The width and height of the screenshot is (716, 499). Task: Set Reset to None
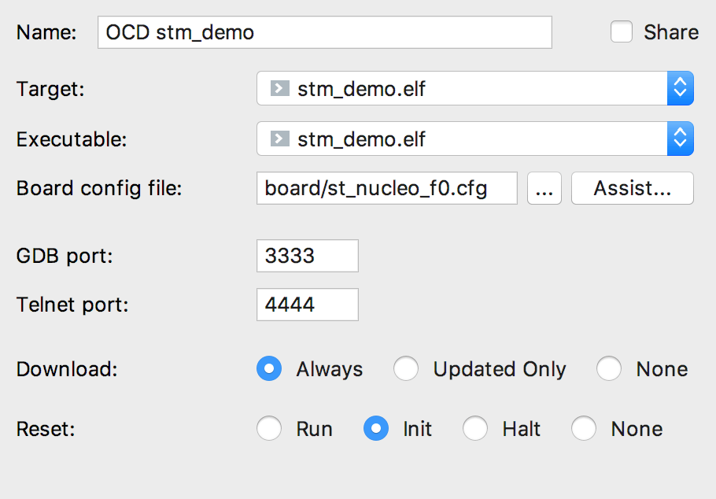(x=584, y=429)
